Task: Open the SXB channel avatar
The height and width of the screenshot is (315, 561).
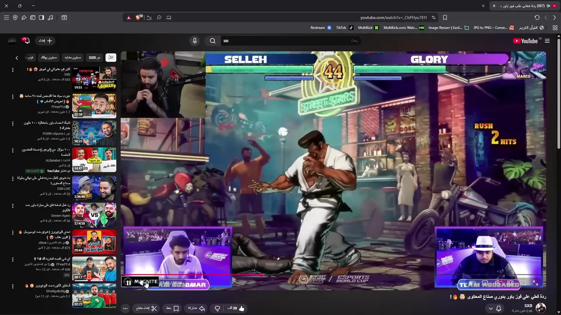Action: (541, 308)
